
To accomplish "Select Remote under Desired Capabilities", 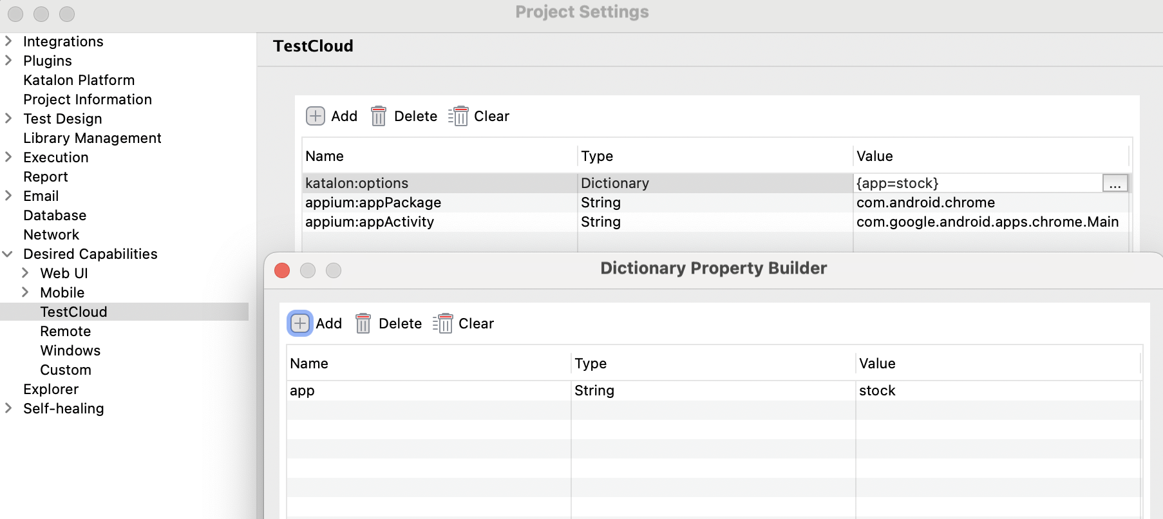I will tap(66, 331).
